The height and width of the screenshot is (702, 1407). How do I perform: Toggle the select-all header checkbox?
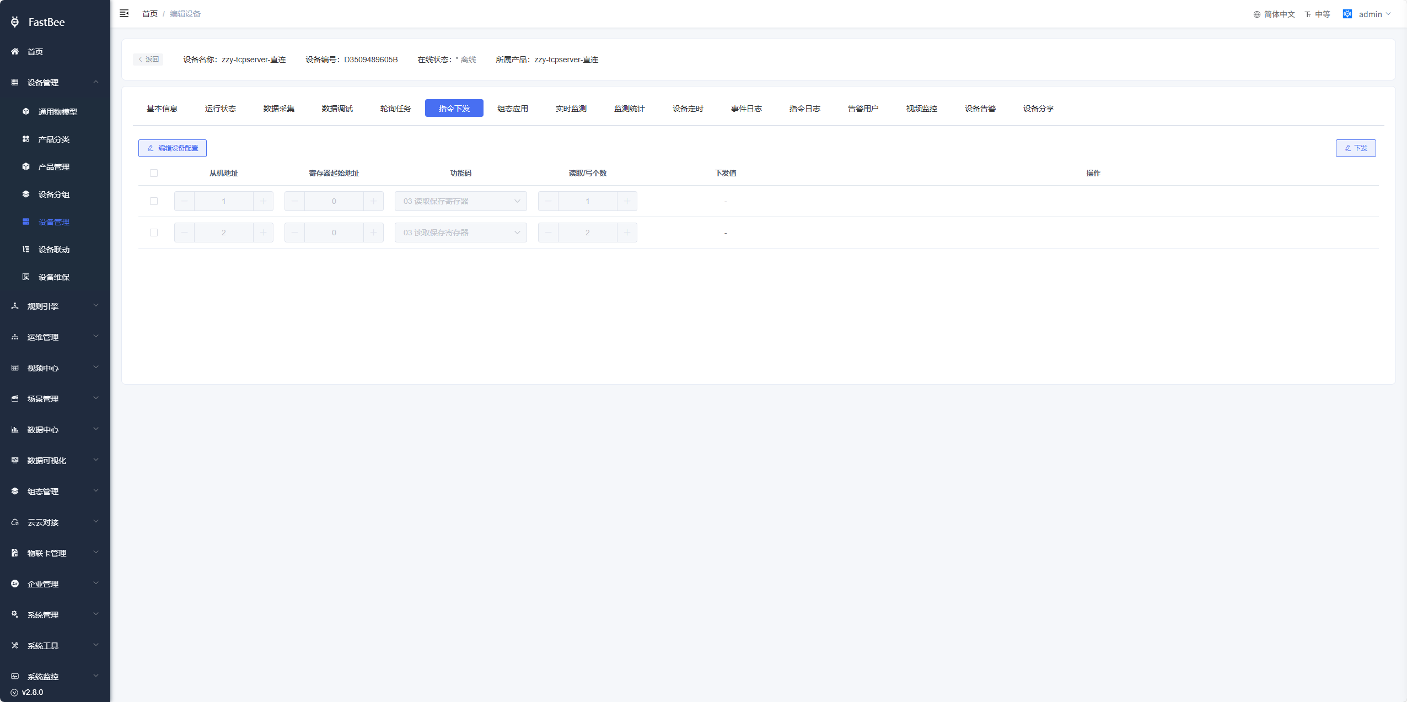(x=154, y=173)
